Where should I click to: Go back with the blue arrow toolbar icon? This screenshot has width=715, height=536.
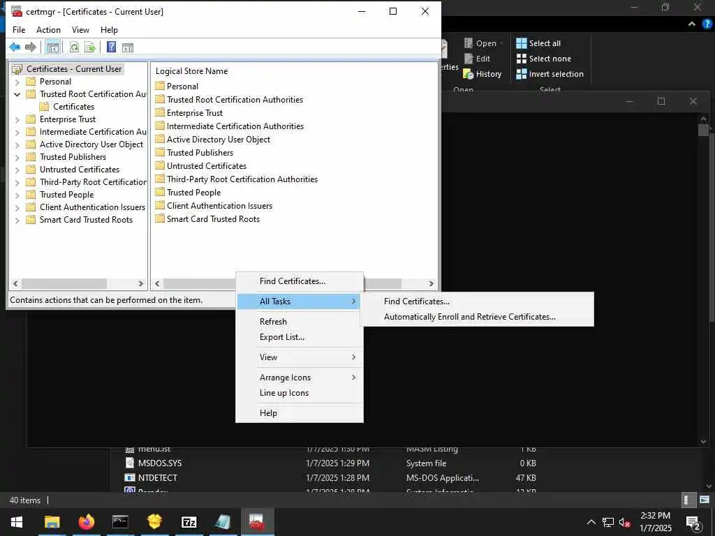15,47
